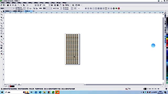The height and width of the screenshot is (94, 168).
Task: Click the plus button to add a document tab
Action: tap(34, 11)
